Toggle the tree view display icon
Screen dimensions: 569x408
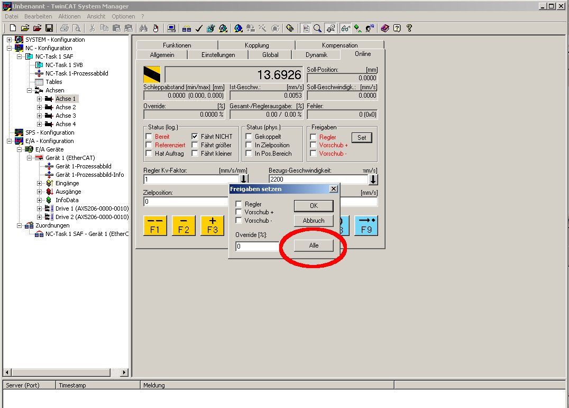click(x=306, y=29)
